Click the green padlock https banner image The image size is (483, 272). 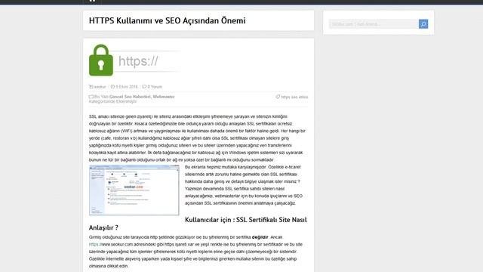tap(134, 60)
